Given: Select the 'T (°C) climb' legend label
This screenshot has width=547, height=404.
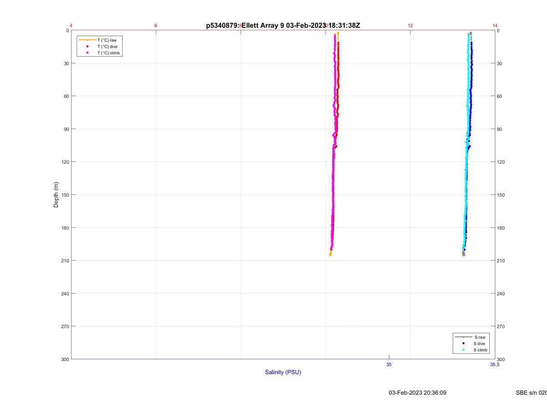Looking at the screenshot, I should 108,53.
